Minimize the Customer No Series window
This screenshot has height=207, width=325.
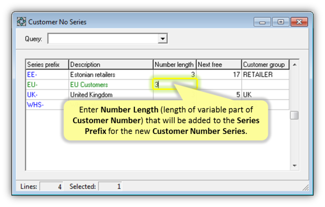pyautogui.click(x=262, y=22)
